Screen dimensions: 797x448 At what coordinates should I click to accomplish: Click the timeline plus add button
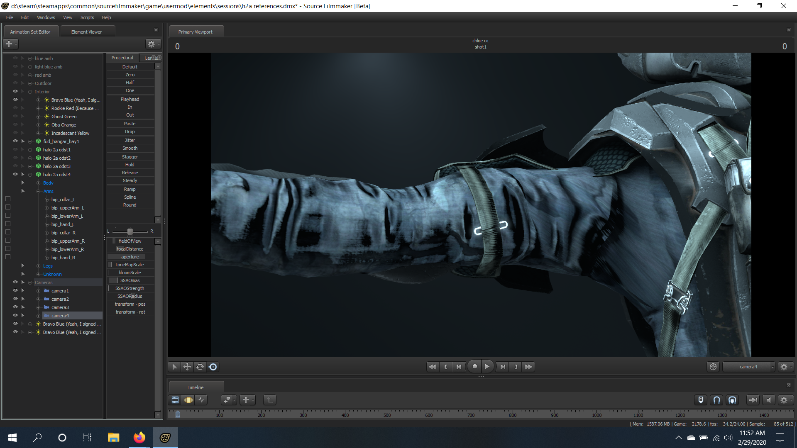point(247,400)
